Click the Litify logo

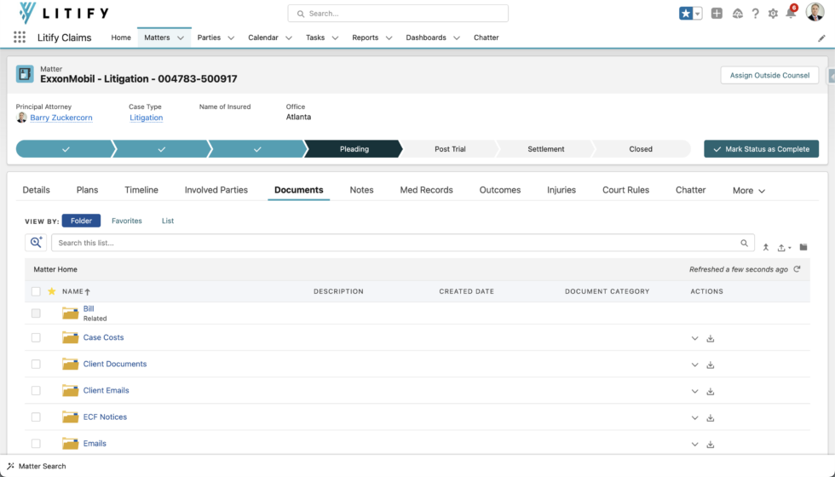click(x=63, y=14)
